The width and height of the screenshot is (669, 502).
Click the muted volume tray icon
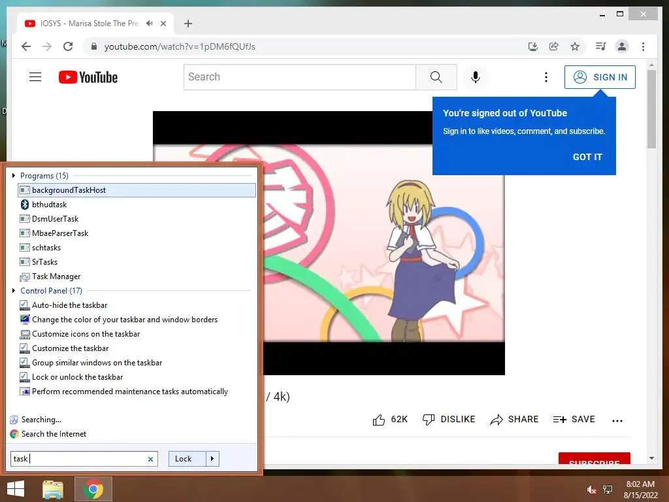[x=591, y=490]
